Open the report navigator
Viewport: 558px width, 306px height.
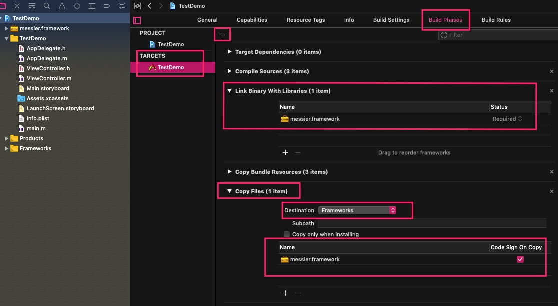122,6
